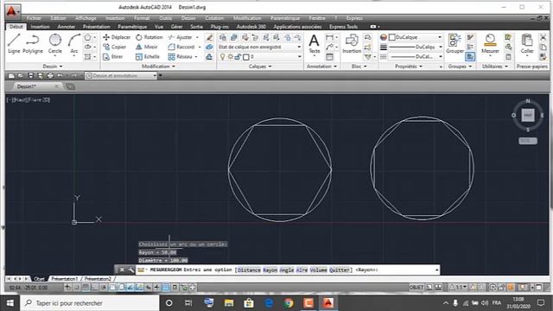The height and width of the screenshot is (311, 553).
Task: Click the Ajuster trim tool
Action: pos(180,37)
